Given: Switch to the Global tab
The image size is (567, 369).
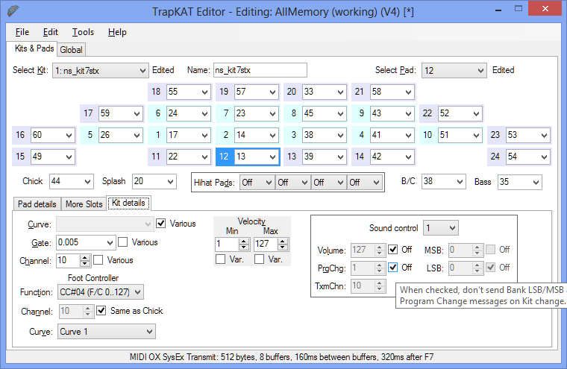Looking at the screenshot, I should [71, 50].
